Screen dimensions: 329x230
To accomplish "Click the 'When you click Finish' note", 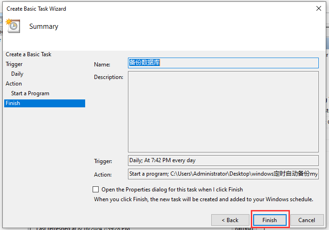I will [x=203, y=199].
